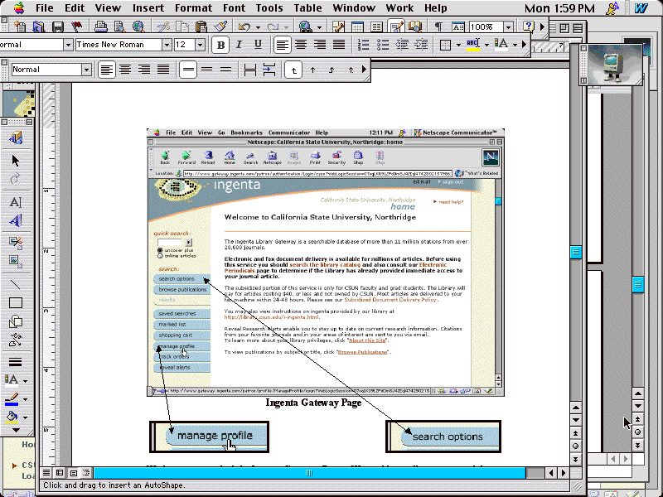Screen dimensions: 663x497
Task: Insert WordArt from the Drawing toolbar
Action: (16, 220)
